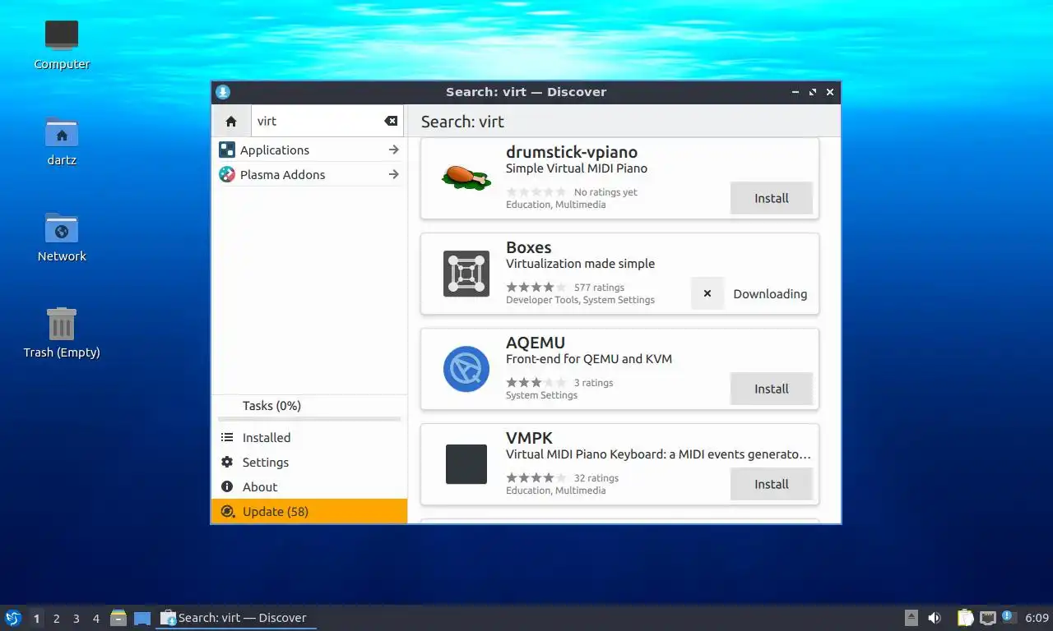Click the clipboard tray icon

click(x=965, y=618)
